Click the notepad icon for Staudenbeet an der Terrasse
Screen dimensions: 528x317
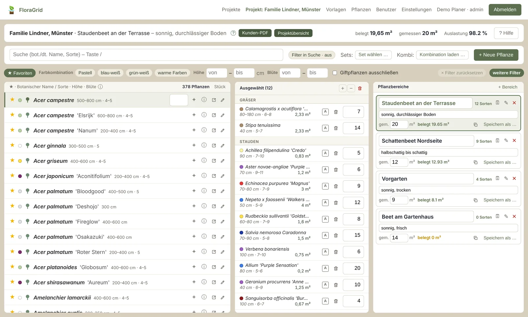pos(497,103)
